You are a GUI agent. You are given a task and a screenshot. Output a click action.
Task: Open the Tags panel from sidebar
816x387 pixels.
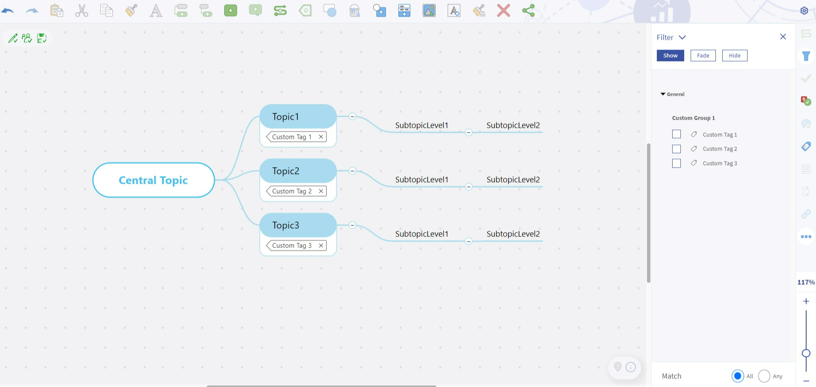[x=806, y=146]
